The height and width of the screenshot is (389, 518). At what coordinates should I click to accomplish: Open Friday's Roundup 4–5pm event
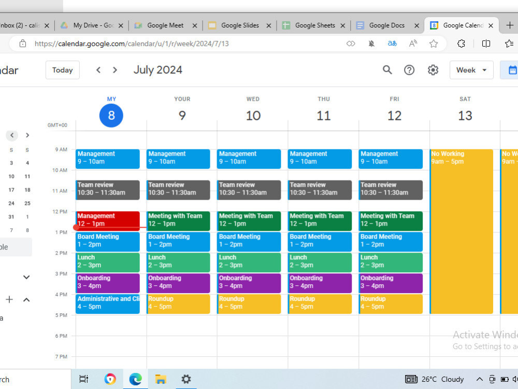(x=391, y=303)
